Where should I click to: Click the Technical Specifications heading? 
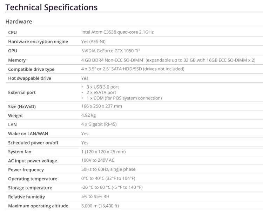tap(52, 7)
